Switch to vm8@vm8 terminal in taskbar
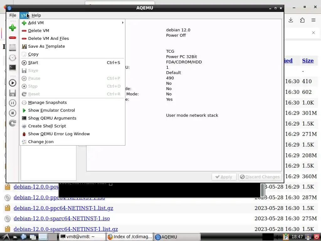 pyautogui.click(x=82, y=237)
